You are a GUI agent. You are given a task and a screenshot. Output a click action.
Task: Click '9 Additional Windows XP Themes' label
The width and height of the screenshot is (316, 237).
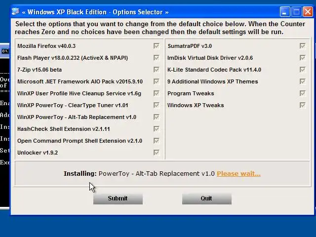click(x=213, y=81)
